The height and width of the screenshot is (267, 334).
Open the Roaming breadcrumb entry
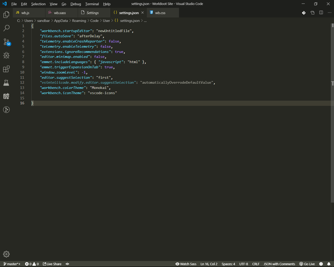79,21
